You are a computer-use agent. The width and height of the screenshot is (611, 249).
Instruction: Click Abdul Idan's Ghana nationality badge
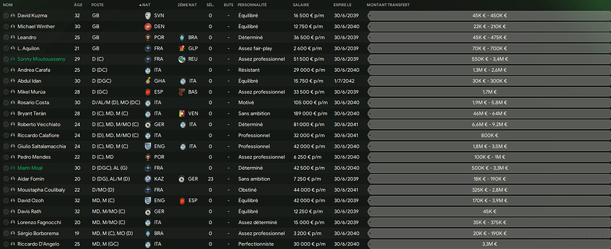click(x=147, y=81)
